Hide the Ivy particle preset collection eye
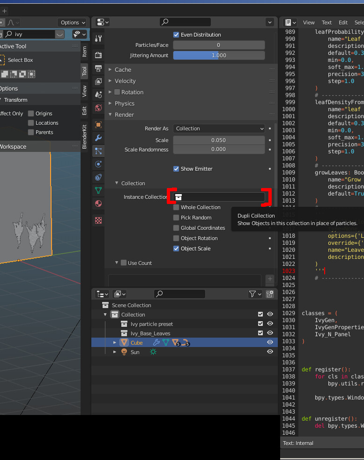 coord(270,324)
